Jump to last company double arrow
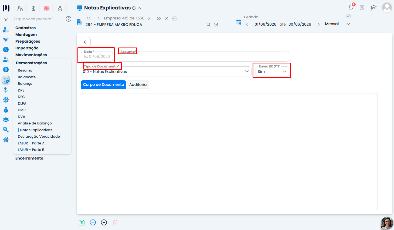The image size is (394, 230). (159, 18)
